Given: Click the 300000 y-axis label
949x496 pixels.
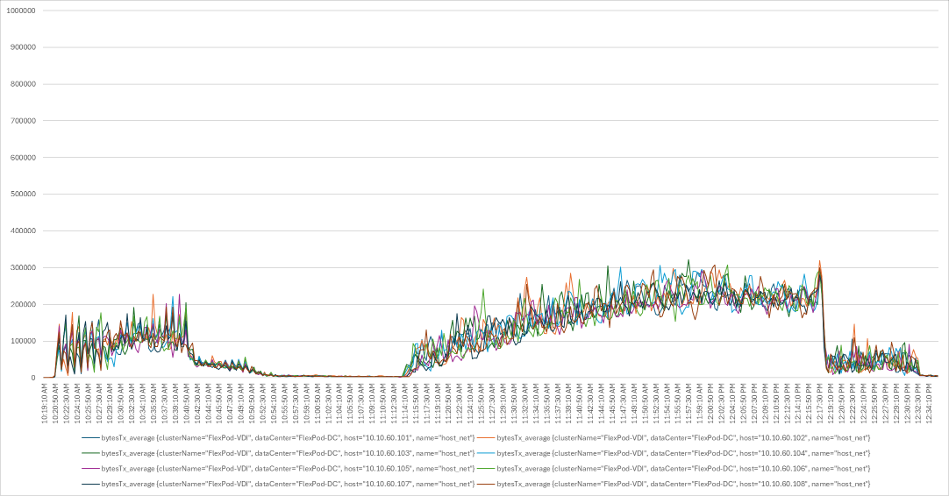Looking at the screenshot, I should pos(23,267).
